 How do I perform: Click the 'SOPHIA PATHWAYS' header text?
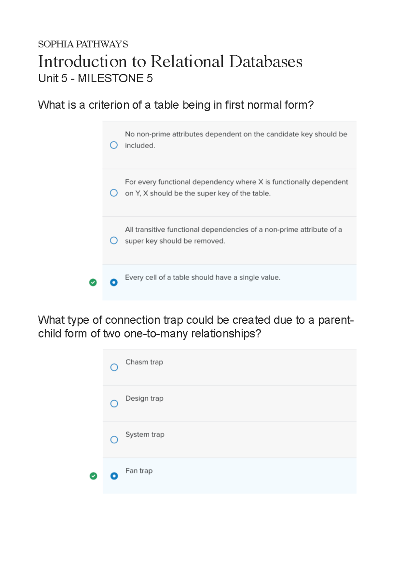click(x=83, y=44)
